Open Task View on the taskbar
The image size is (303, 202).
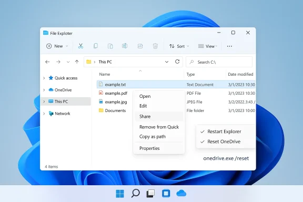click(x=150, y=194)
